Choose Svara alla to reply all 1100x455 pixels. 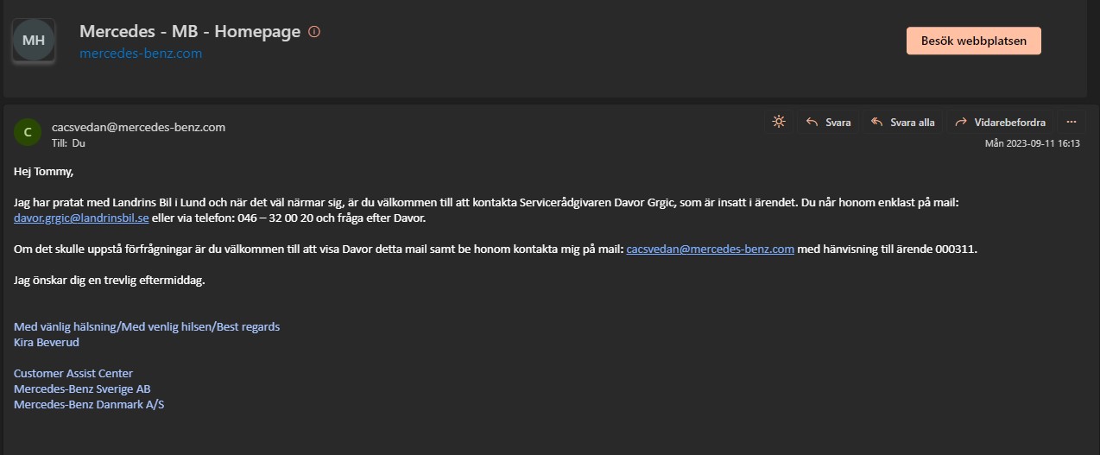tap(902, 123)
